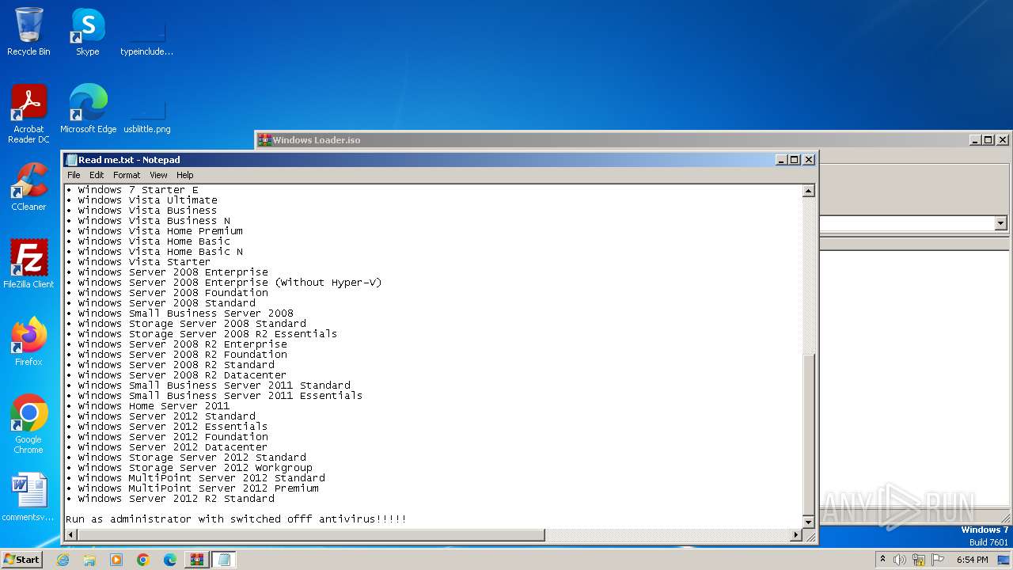
Task: Open Notepad View menu
Action: point(158,175)
